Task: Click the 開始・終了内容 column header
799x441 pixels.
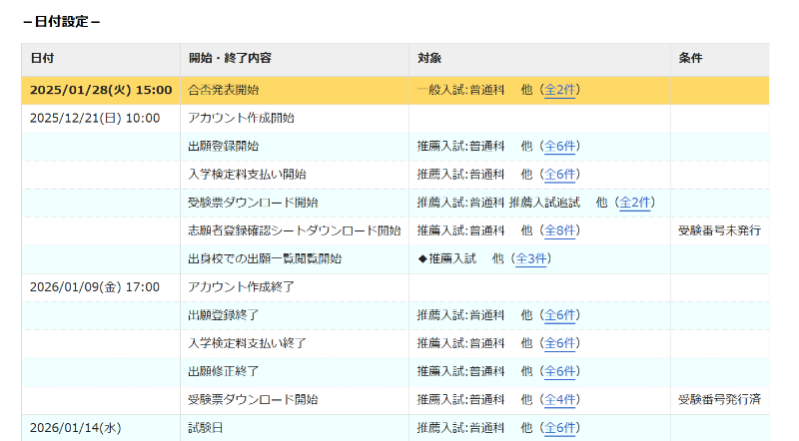Action: pos(230,58)
